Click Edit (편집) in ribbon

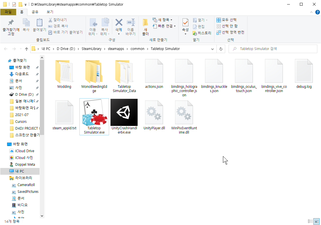click(x=199, y=27)
